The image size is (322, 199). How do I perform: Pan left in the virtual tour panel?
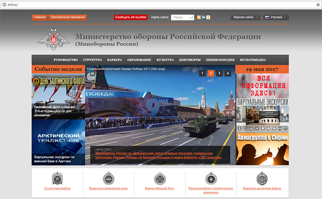click(x=251, y=128)
